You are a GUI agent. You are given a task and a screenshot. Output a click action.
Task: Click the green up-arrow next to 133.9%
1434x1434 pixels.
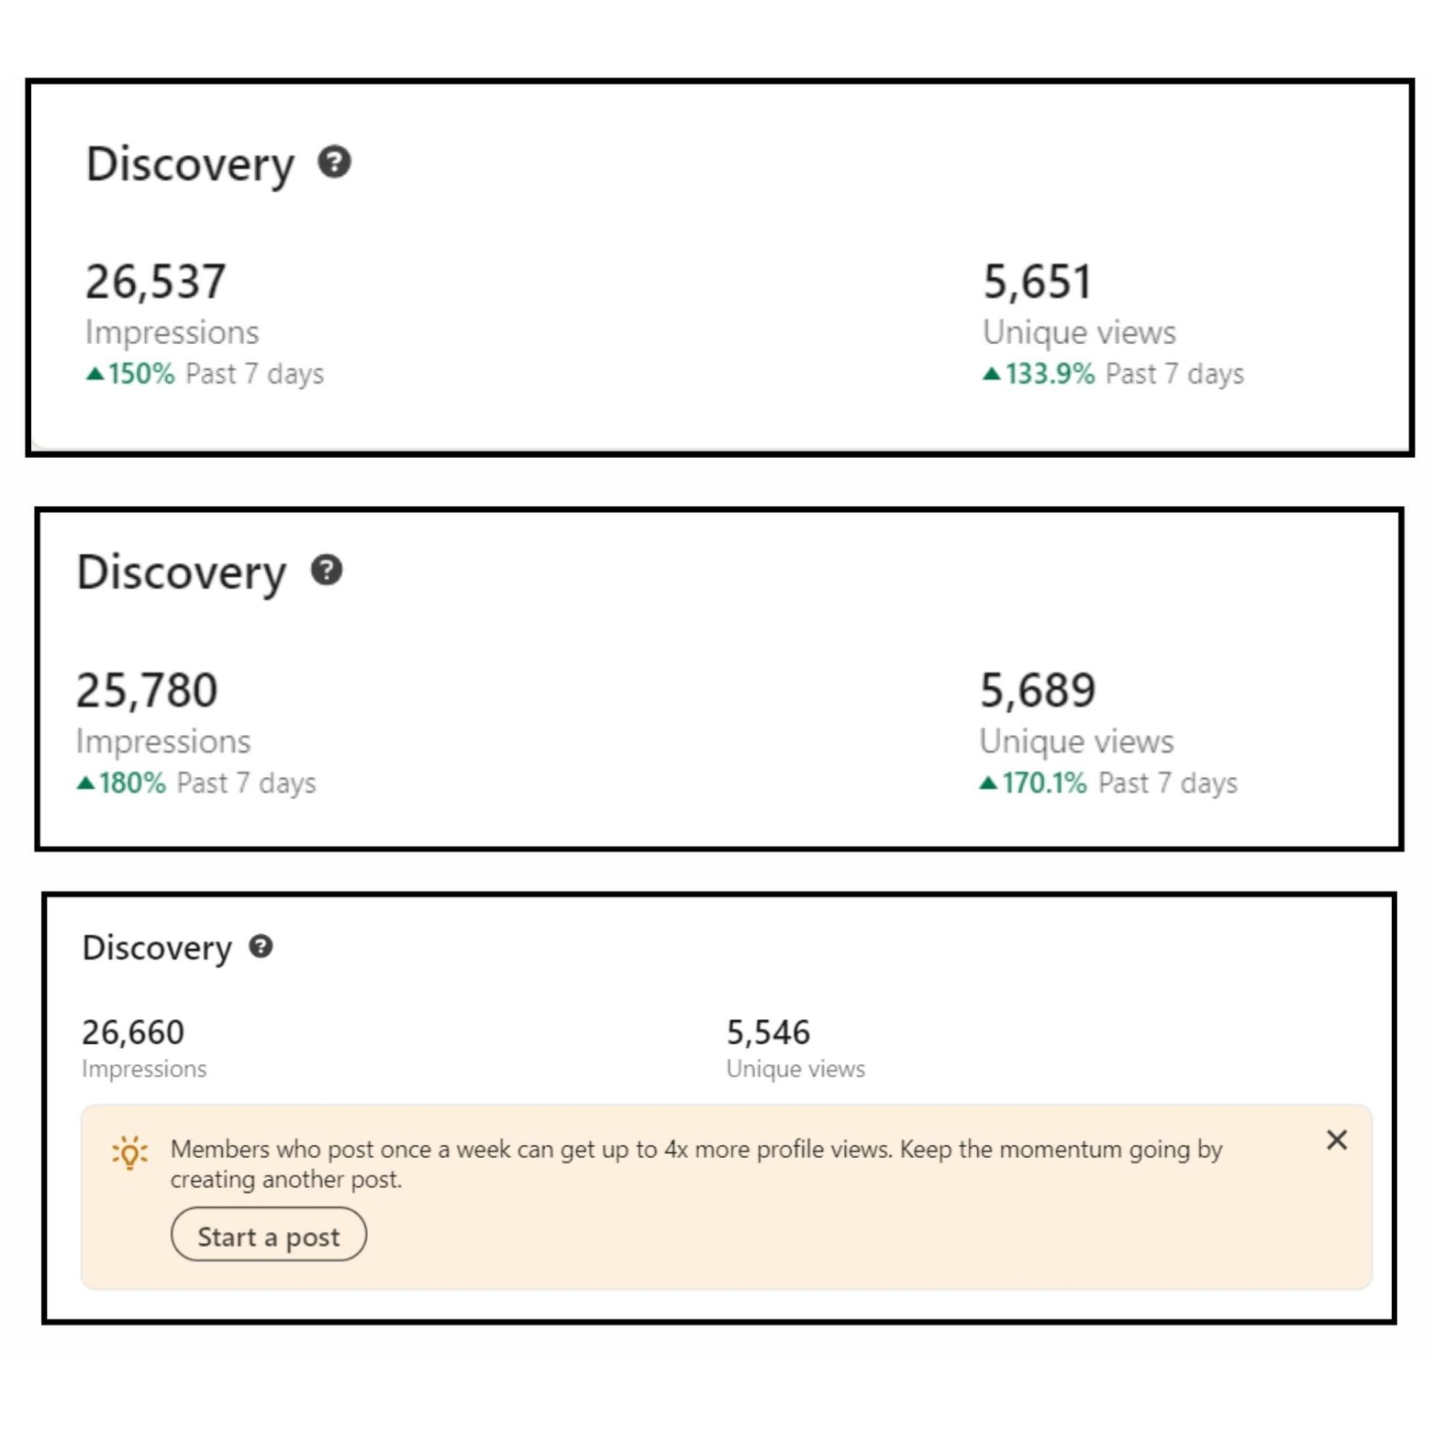pyautogui.click(x=992, y=373)
